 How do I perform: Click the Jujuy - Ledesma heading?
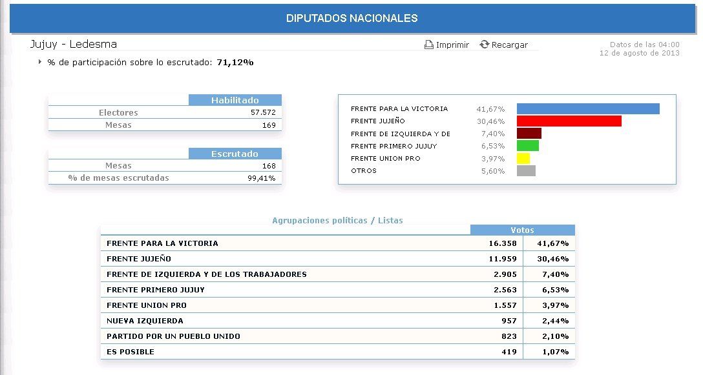(x=73, y=45)
